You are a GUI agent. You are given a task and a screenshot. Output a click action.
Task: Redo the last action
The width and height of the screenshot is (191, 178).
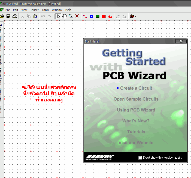(x=49, y=16)
